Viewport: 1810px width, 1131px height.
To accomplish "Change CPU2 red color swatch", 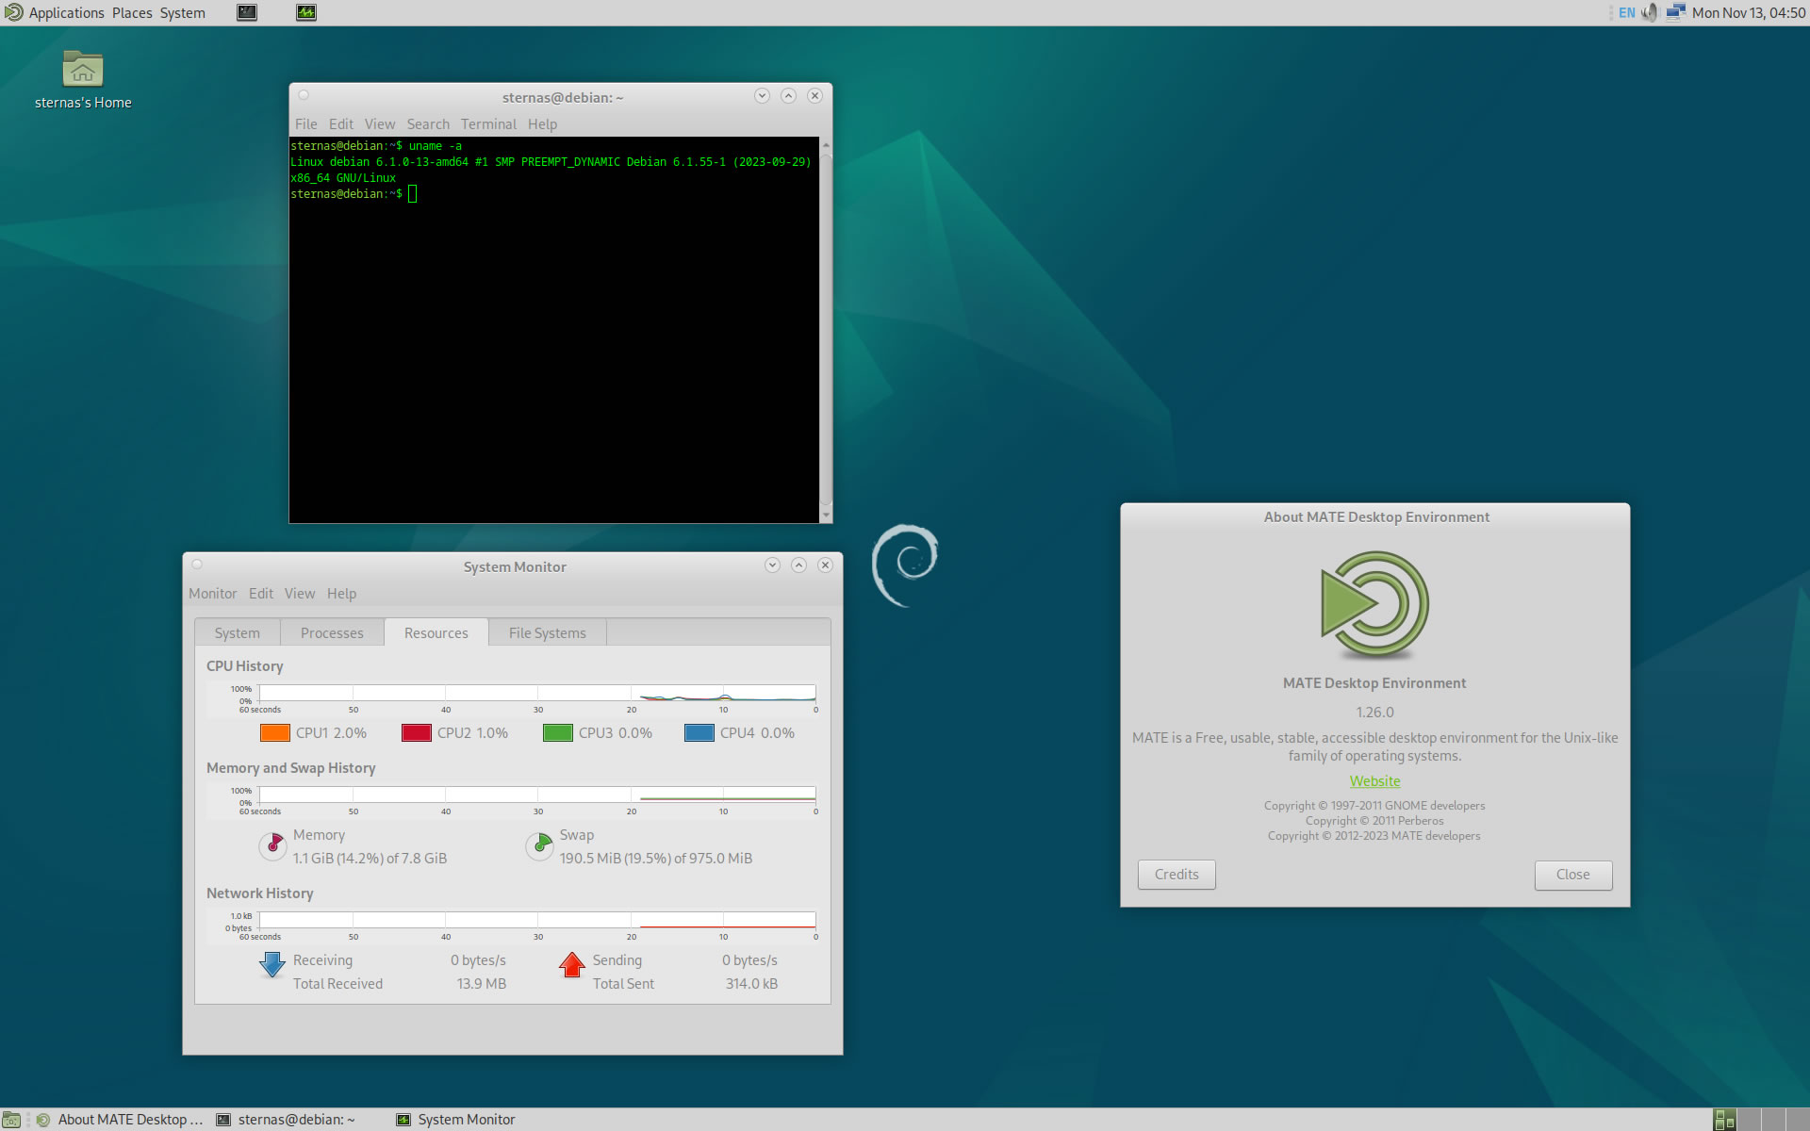I will (x=417, y=733).
